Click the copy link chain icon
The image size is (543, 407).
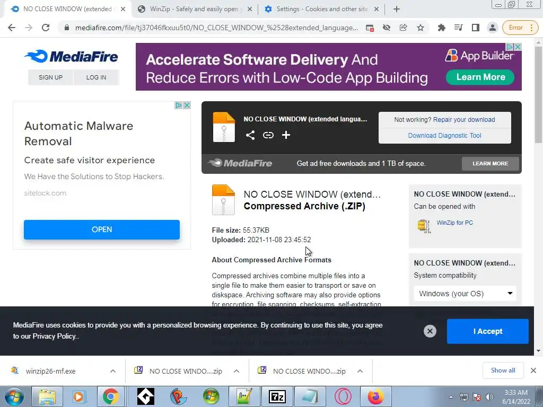[268, 135]
